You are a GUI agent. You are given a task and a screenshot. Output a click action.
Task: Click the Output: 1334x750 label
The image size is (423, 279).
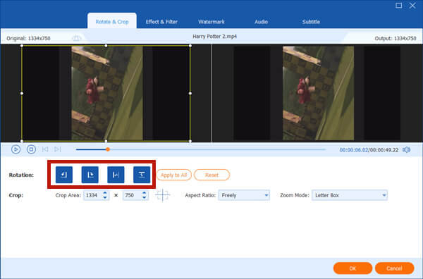(x=396, y=38)
